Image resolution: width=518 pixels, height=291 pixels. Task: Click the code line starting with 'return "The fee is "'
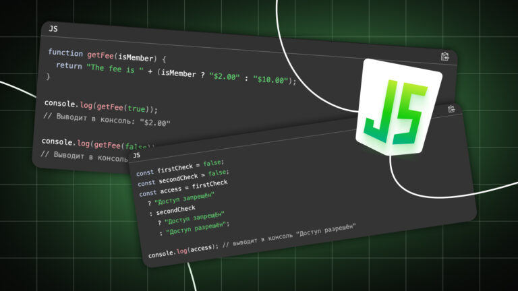(x=176, y=73)
